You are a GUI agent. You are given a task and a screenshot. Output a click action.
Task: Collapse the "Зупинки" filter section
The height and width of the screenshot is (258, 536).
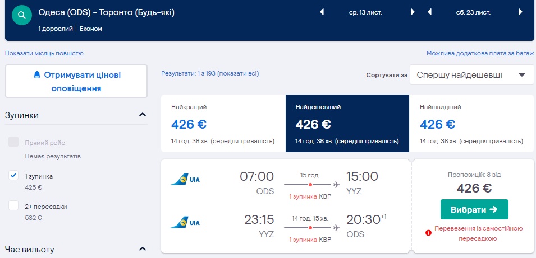pos(142,115)
